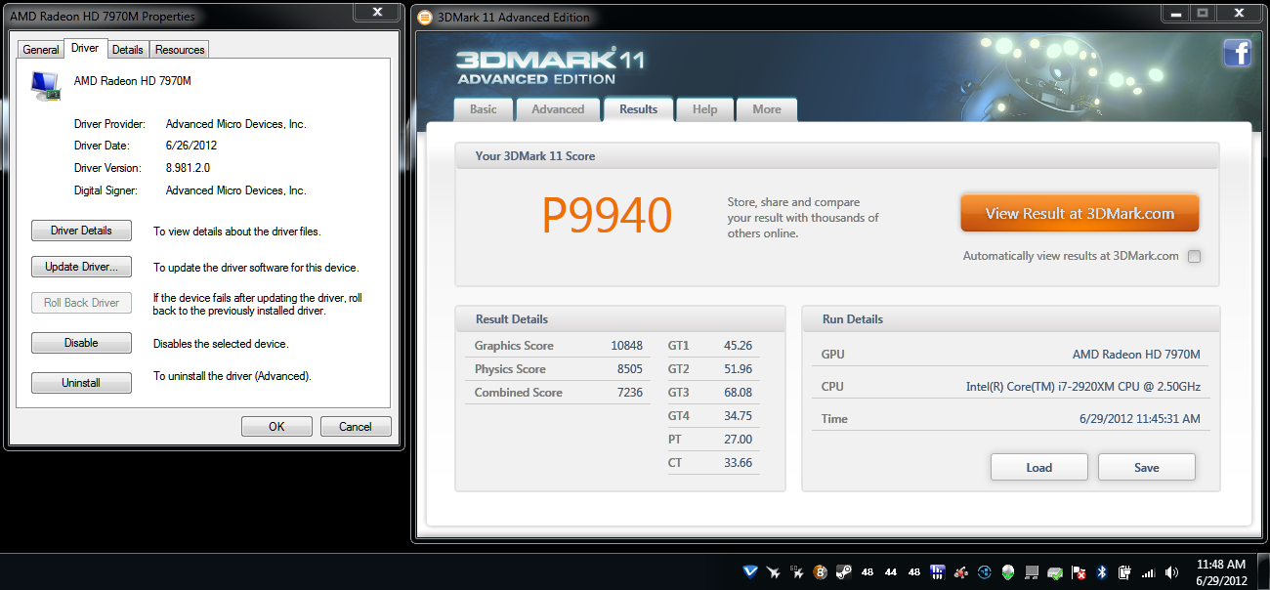1270x590 pixels.
Task: Click the Steam tray icon
Action: (x=844, y=572)
